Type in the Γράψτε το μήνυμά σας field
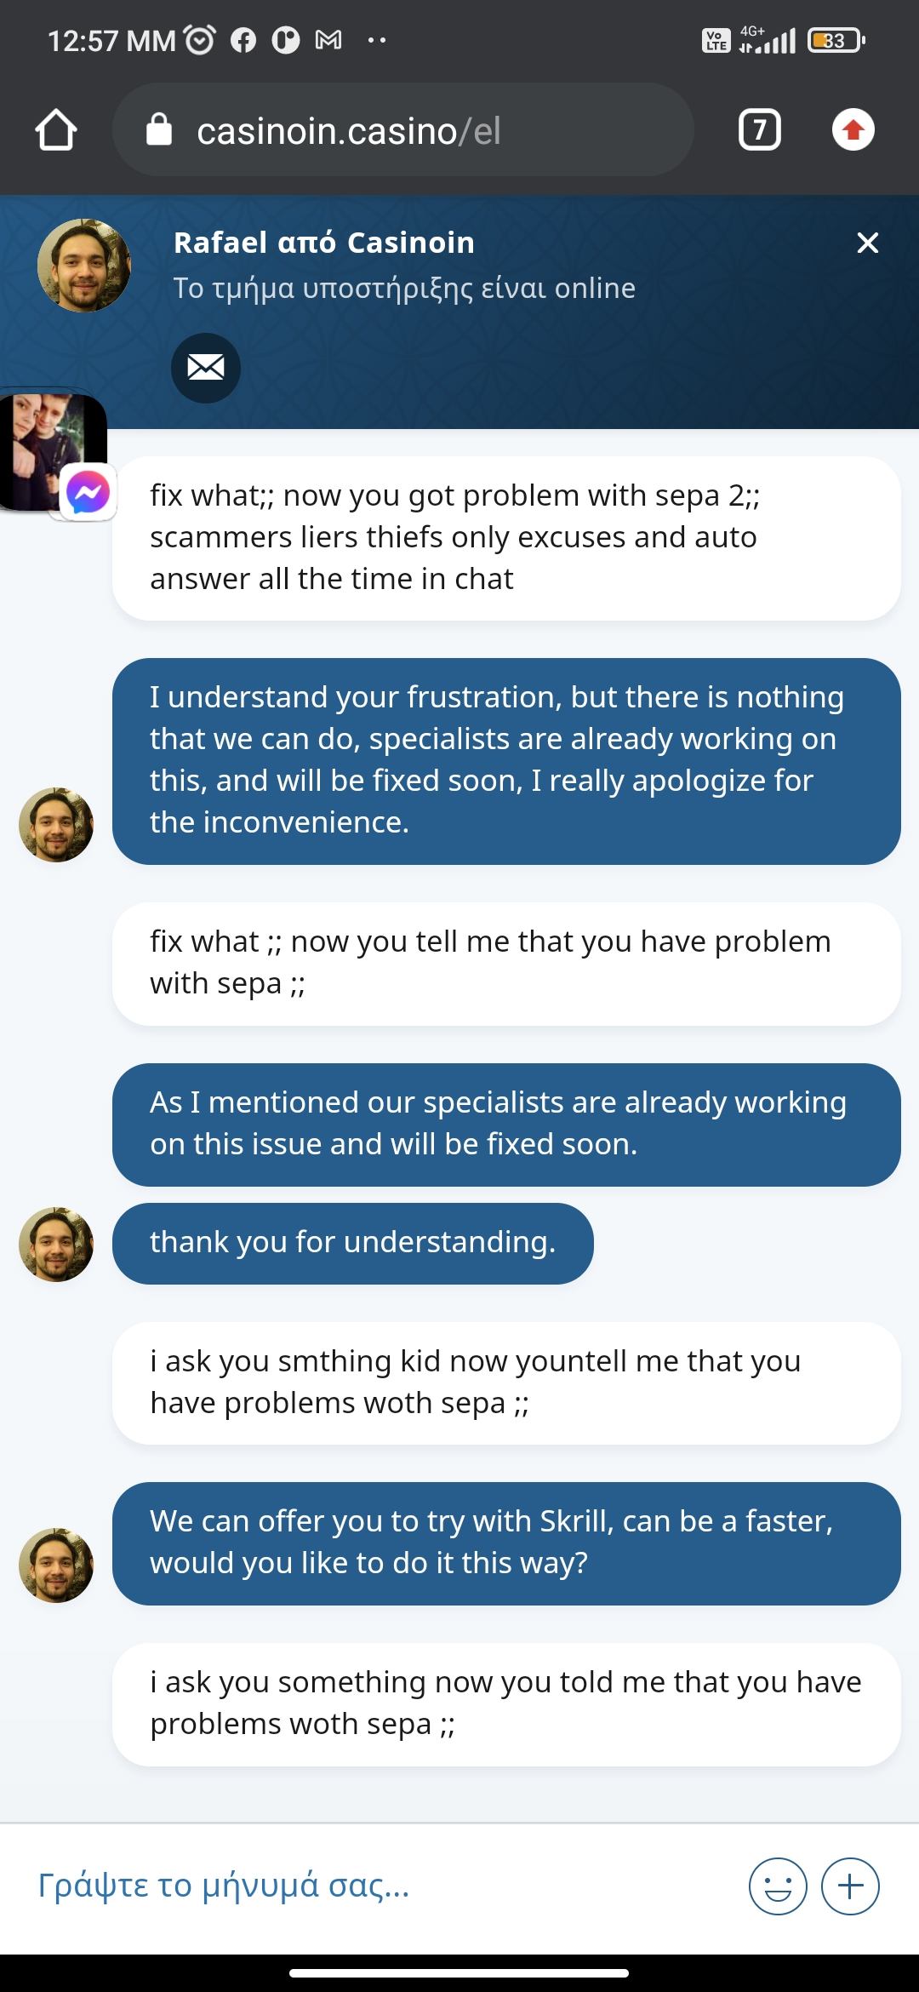919x1992 pixels. pos(374,1886)
